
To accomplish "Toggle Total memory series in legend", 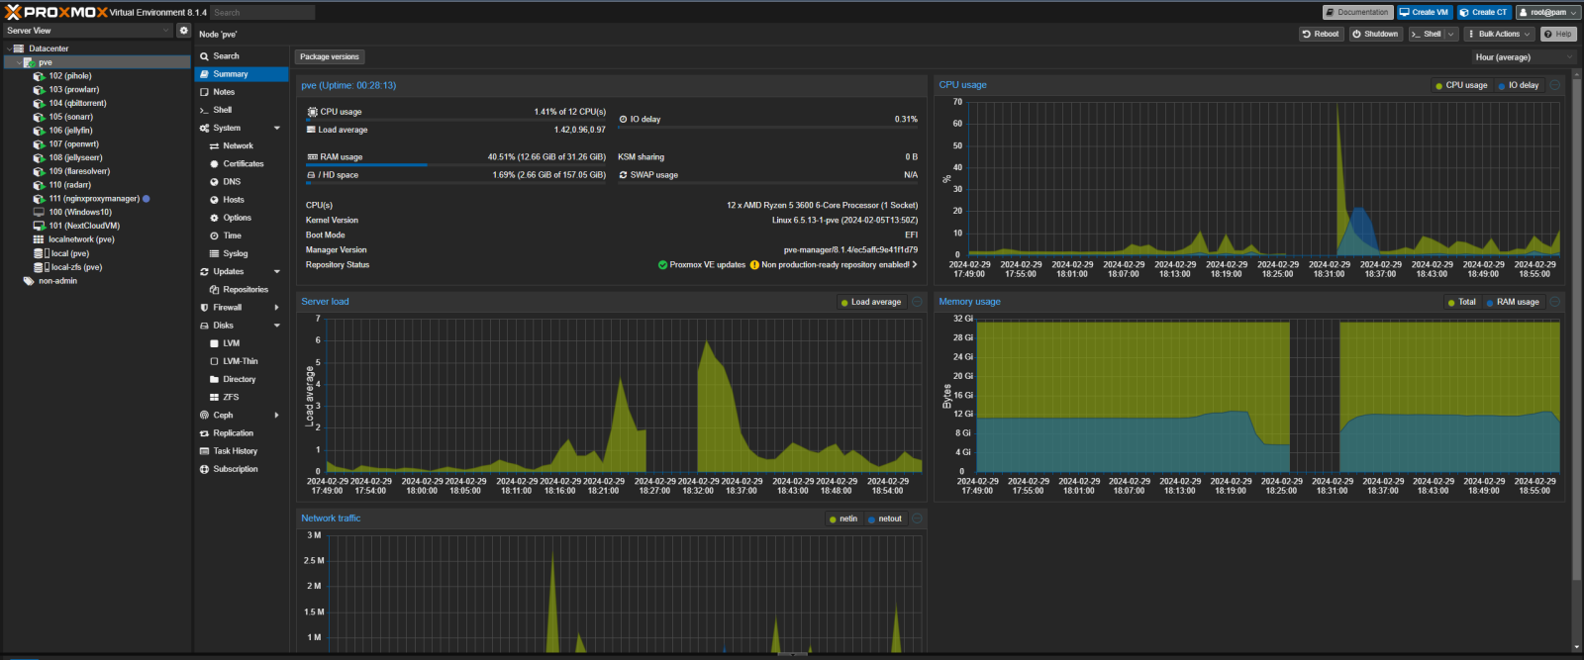I will pyautogui.click(x=1461, y=302).
